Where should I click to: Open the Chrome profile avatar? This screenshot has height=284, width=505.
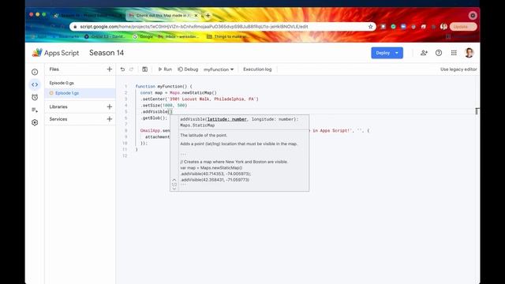(443, 27)
